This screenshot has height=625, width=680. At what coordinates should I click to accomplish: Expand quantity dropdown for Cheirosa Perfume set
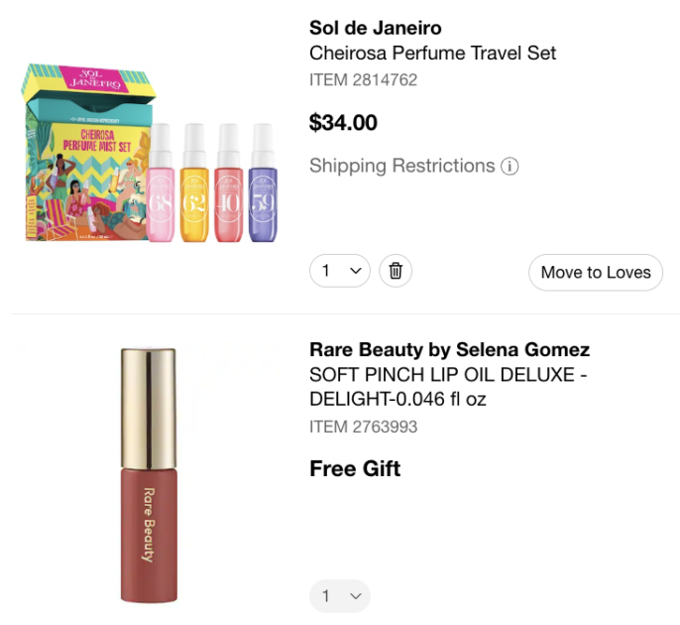[340, 271]
